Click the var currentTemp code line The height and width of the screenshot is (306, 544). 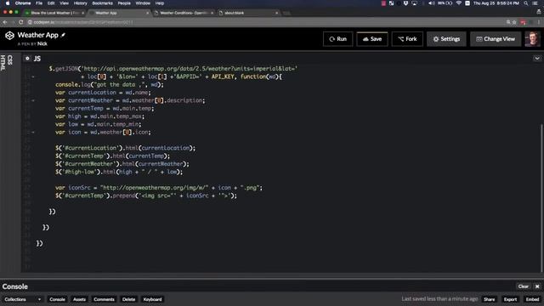(105, 108)
